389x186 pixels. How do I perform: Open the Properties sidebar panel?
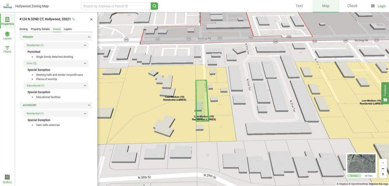[7, 21]
